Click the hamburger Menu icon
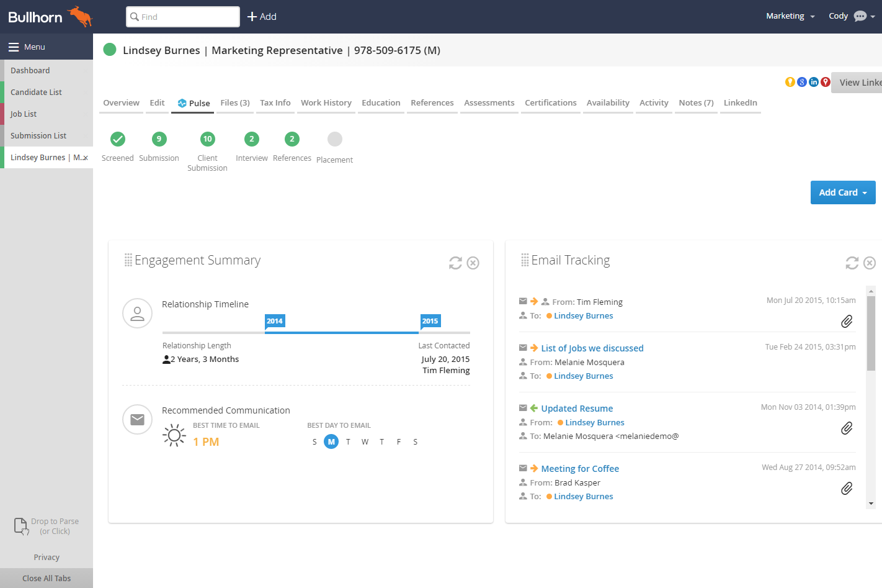 pos(14,47)
